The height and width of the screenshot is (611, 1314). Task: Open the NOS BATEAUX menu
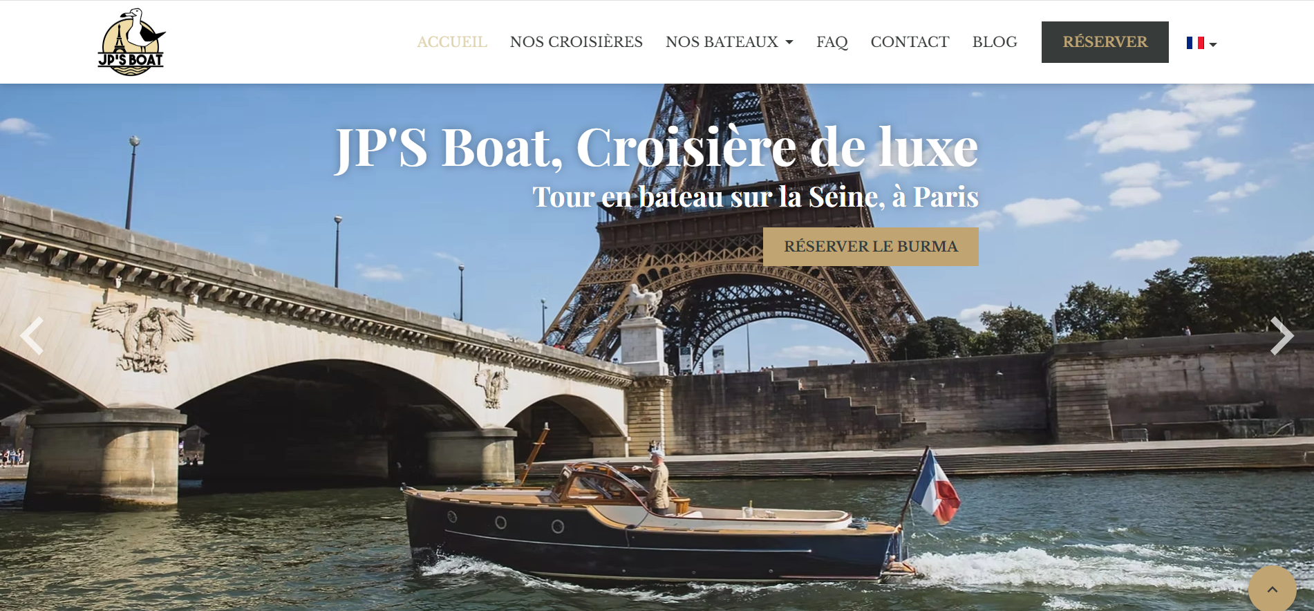[x=729, y=42]
